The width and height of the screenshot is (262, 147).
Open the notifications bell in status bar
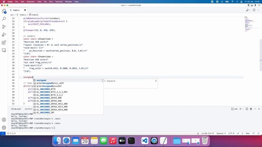258,134
